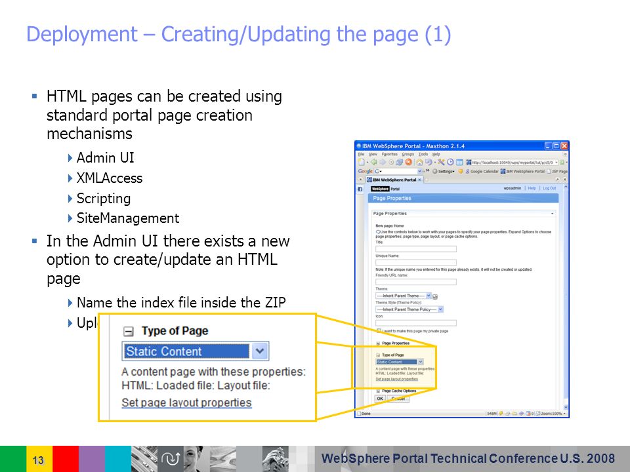Viewport: 630px width, 472px height.
Task: Click the green go icon beside address bar
Action: (562, 163)
